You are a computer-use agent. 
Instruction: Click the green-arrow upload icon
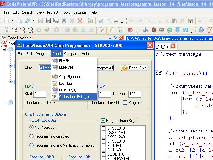[169, 30]
